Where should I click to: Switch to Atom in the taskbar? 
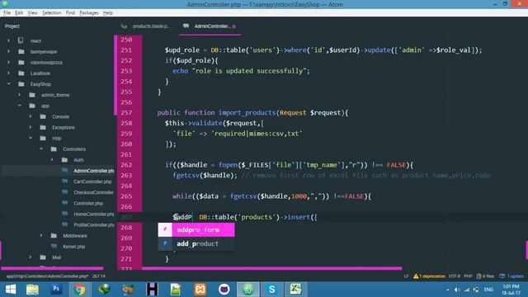(x=247, y=290)
